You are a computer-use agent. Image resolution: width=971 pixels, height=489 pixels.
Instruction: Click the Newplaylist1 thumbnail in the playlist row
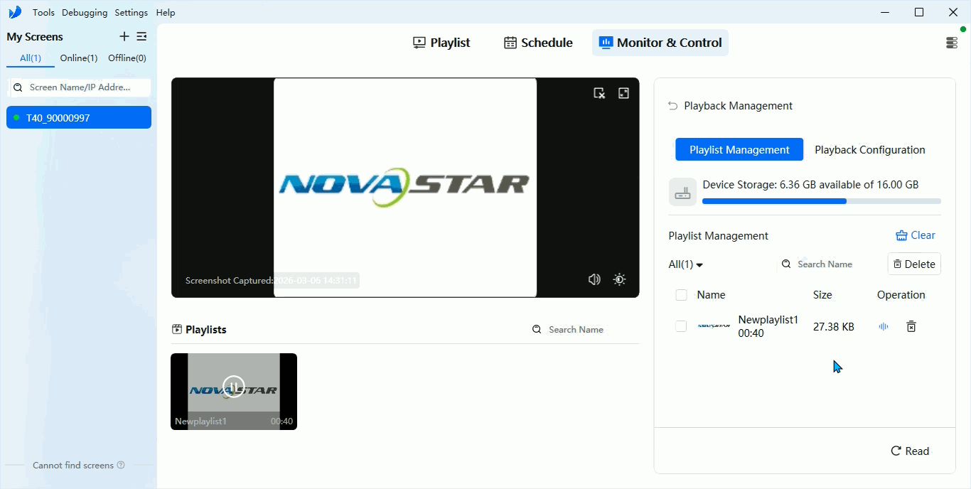point(714,326)
